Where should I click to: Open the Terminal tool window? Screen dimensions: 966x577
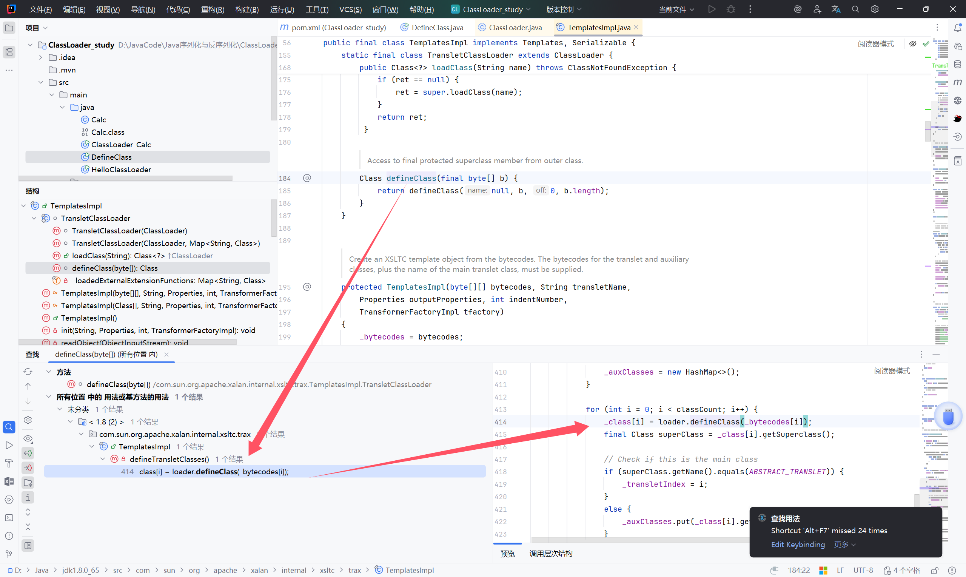(9, 518)
